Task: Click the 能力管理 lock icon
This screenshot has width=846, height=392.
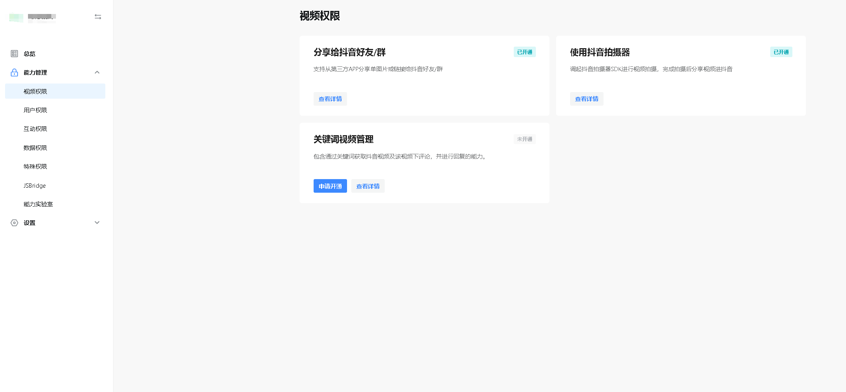Action: tap(14, 73)
